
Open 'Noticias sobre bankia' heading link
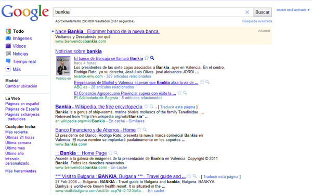[79, 51]
